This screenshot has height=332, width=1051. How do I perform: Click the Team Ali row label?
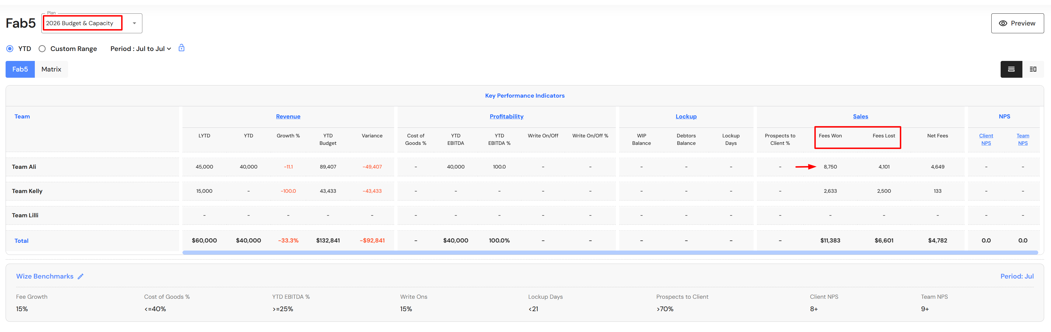(24, 167)
